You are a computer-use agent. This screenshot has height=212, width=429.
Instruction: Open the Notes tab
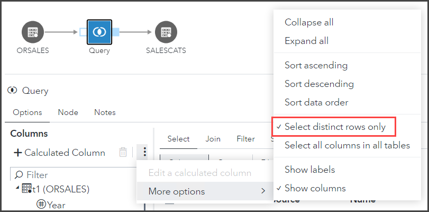105,112
